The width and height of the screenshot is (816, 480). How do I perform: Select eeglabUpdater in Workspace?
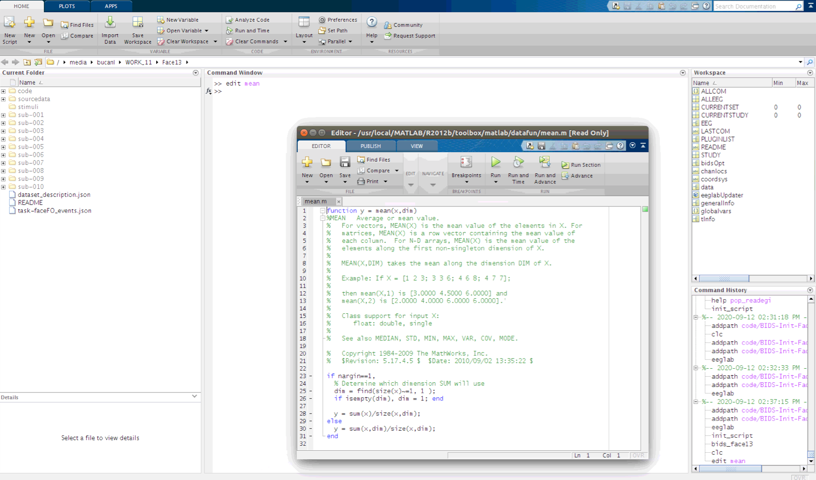(722, 195)
